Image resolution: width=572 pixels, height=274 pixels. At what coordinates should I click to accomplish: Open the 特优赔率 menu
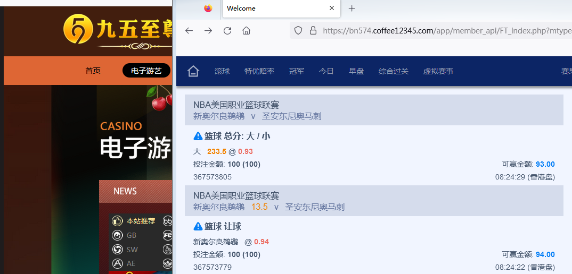click(259, 71)
